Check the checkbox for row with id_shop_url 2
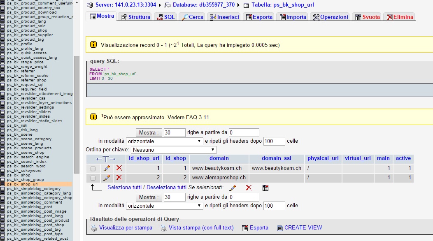This screenshot has width=433, height=241. coord(93,178)
